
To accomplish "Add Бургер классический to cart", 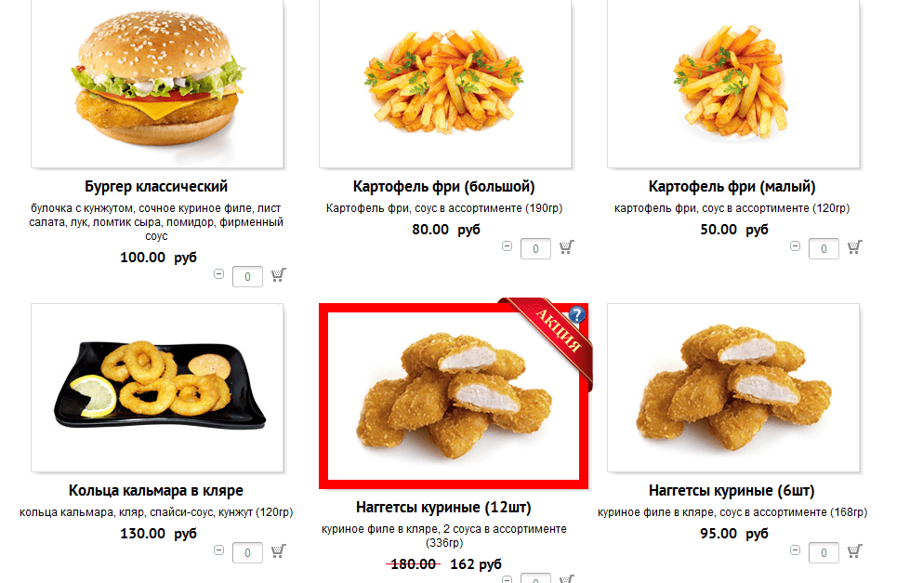I will [279, 275].
